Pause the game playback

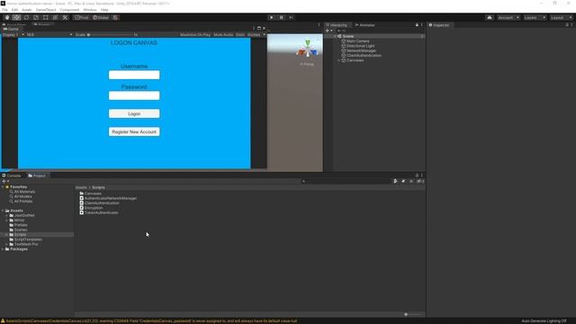pos(282,18)
